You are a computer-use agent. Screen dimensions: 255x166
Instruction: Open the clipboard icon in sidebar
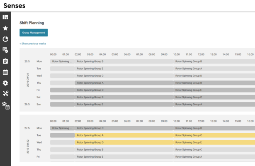click(5, 61)
